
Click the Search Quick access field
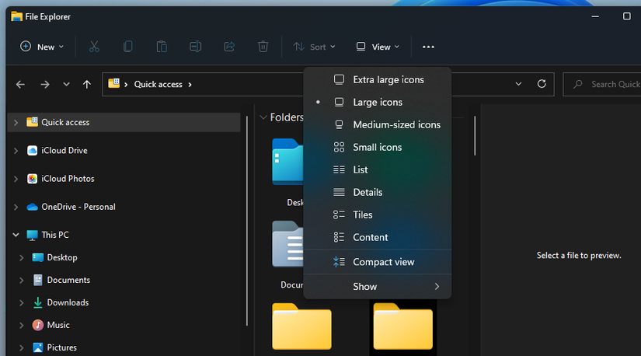coord(610,85)
